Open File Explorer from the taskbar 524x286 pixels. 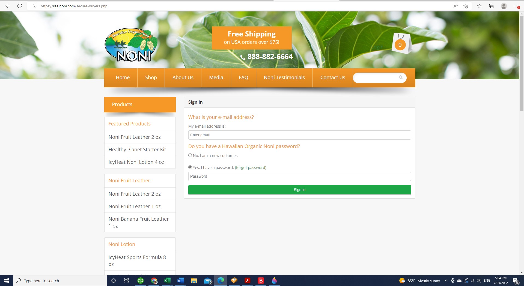pos(194,281)
